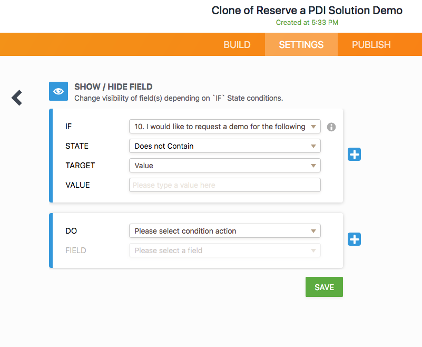Click inside the VALUE input field
Image resolution: width=422 pixels, height=347 pixels.
[224, 185]
